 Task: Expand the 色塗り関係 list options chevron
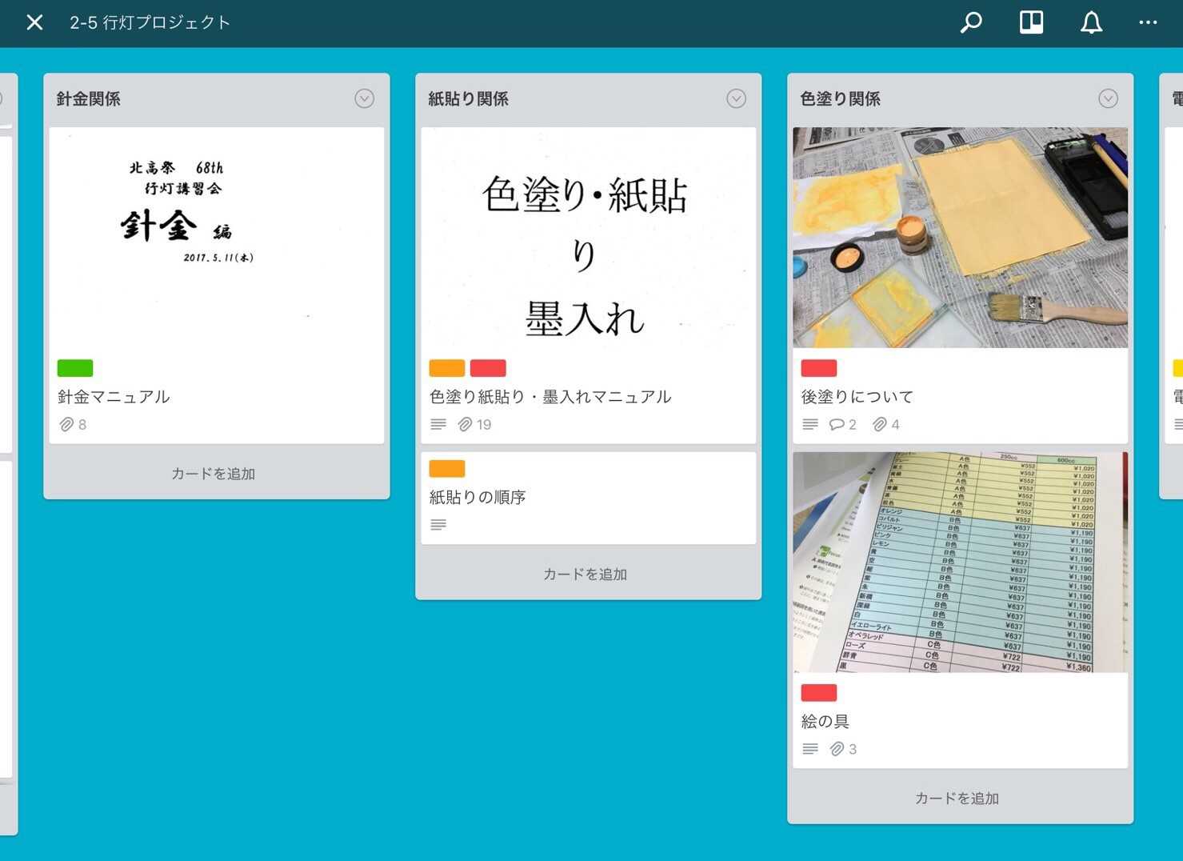1108,98
